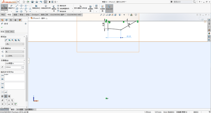The image size is (211, 113).
Task: Click 显示/删除几何关系 tool
Action: (x=81, y=7)
